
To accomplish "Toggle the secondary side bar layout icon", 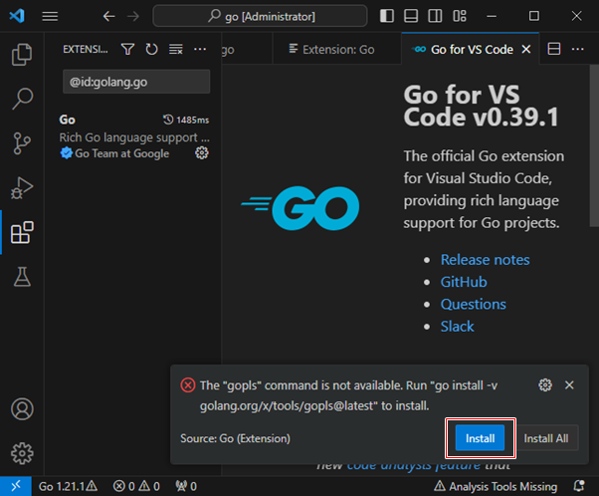I will 435,16.
